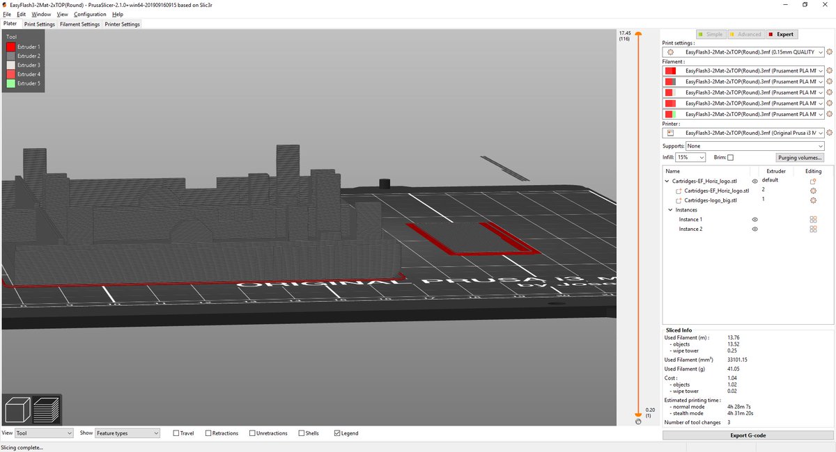Enable the Unretractions checkbox
The height and width of the screenshot is (452, 836).
coord(252,433)
